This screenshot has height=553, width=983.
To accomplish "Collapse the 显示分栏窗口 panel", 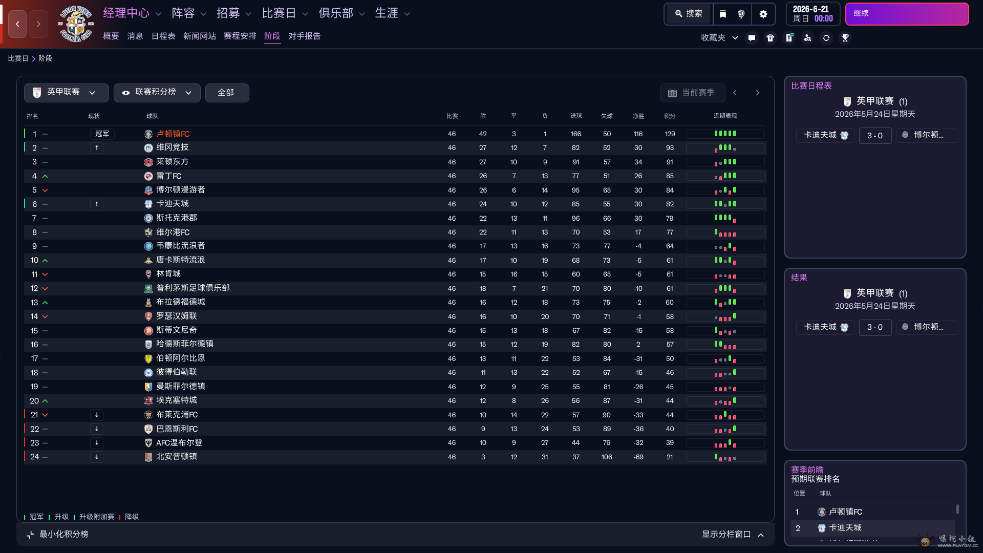I will click(732, 534).
